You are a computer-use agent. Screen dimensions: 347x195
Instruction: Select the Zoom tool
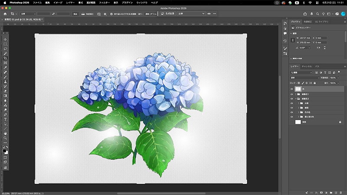[x=5, y=138]
